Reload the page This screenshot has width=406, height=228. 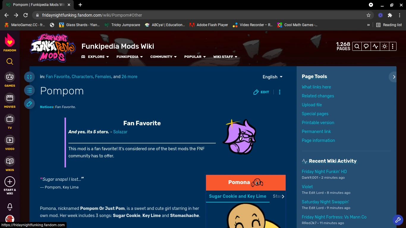click(26, 15)
